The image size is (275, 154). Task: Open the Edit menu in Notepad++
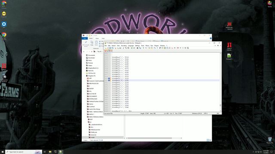109,46
